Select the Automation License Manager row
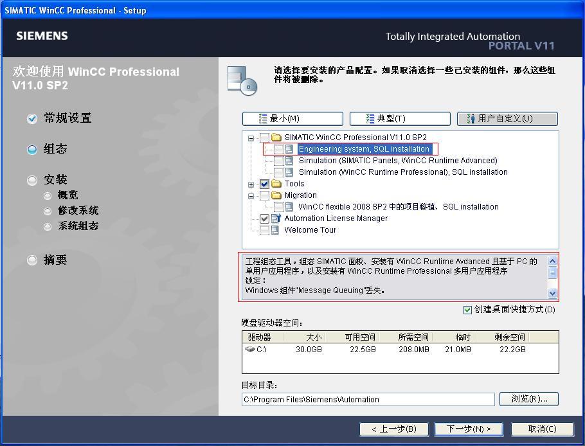 point(336,218)
